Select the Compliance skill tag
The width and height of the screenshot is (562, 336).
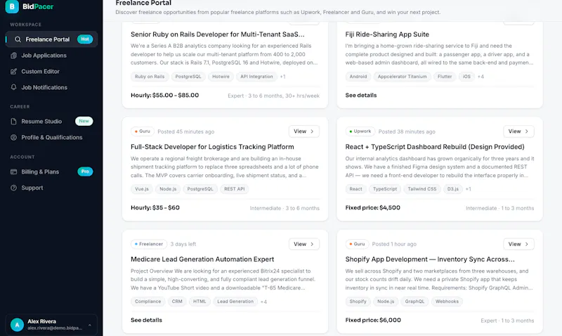pyautogui.click(x=148, y=302)
